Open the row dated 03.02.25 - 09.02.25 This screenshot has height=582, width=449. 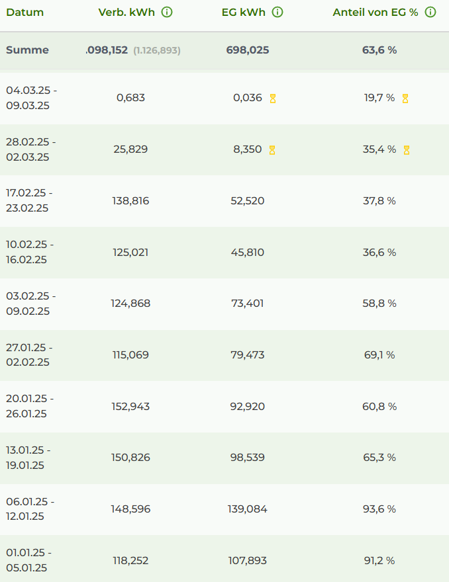tap(30, 304)
